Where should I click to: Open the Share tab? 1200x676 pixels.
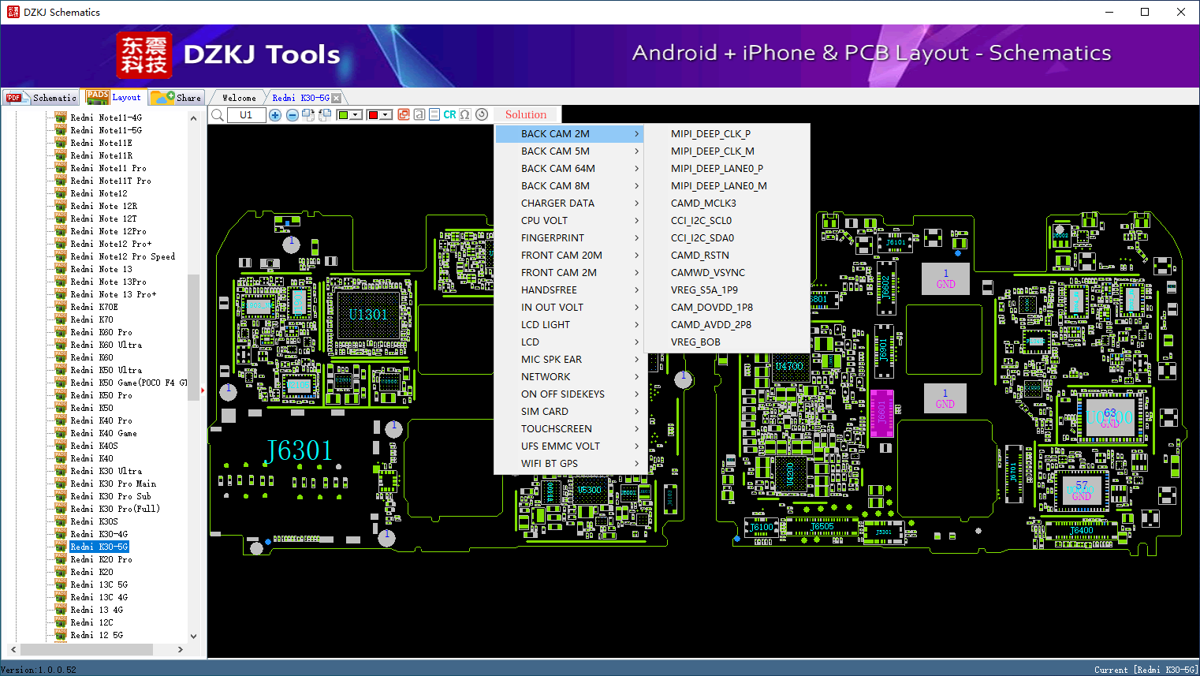pyautogui.click(x=177, y=98)
